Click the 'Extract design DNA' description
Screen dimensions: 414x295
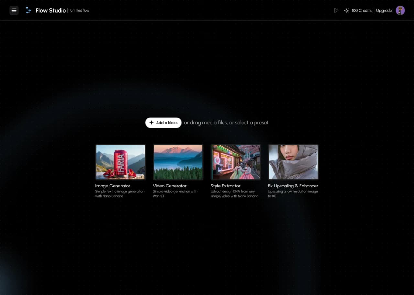(x=234, y=194)
